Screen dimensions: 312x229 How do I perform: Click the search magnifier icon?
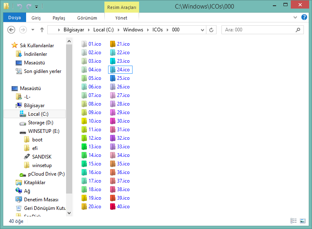298,30
